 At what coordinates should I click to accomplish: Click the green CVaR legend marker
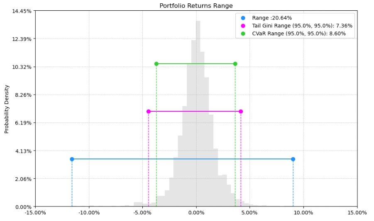click(x=243, y=34)
